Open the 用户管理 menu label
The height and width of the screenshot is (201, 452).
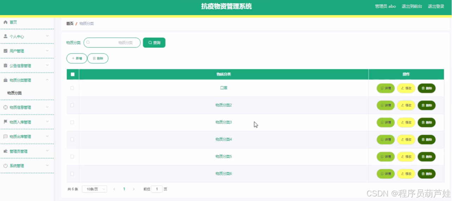click(x=17, y=51)
